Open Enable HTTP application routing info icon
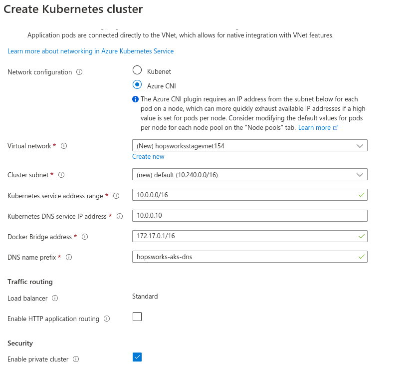The image size is (418, 372). tap(107, 319)
